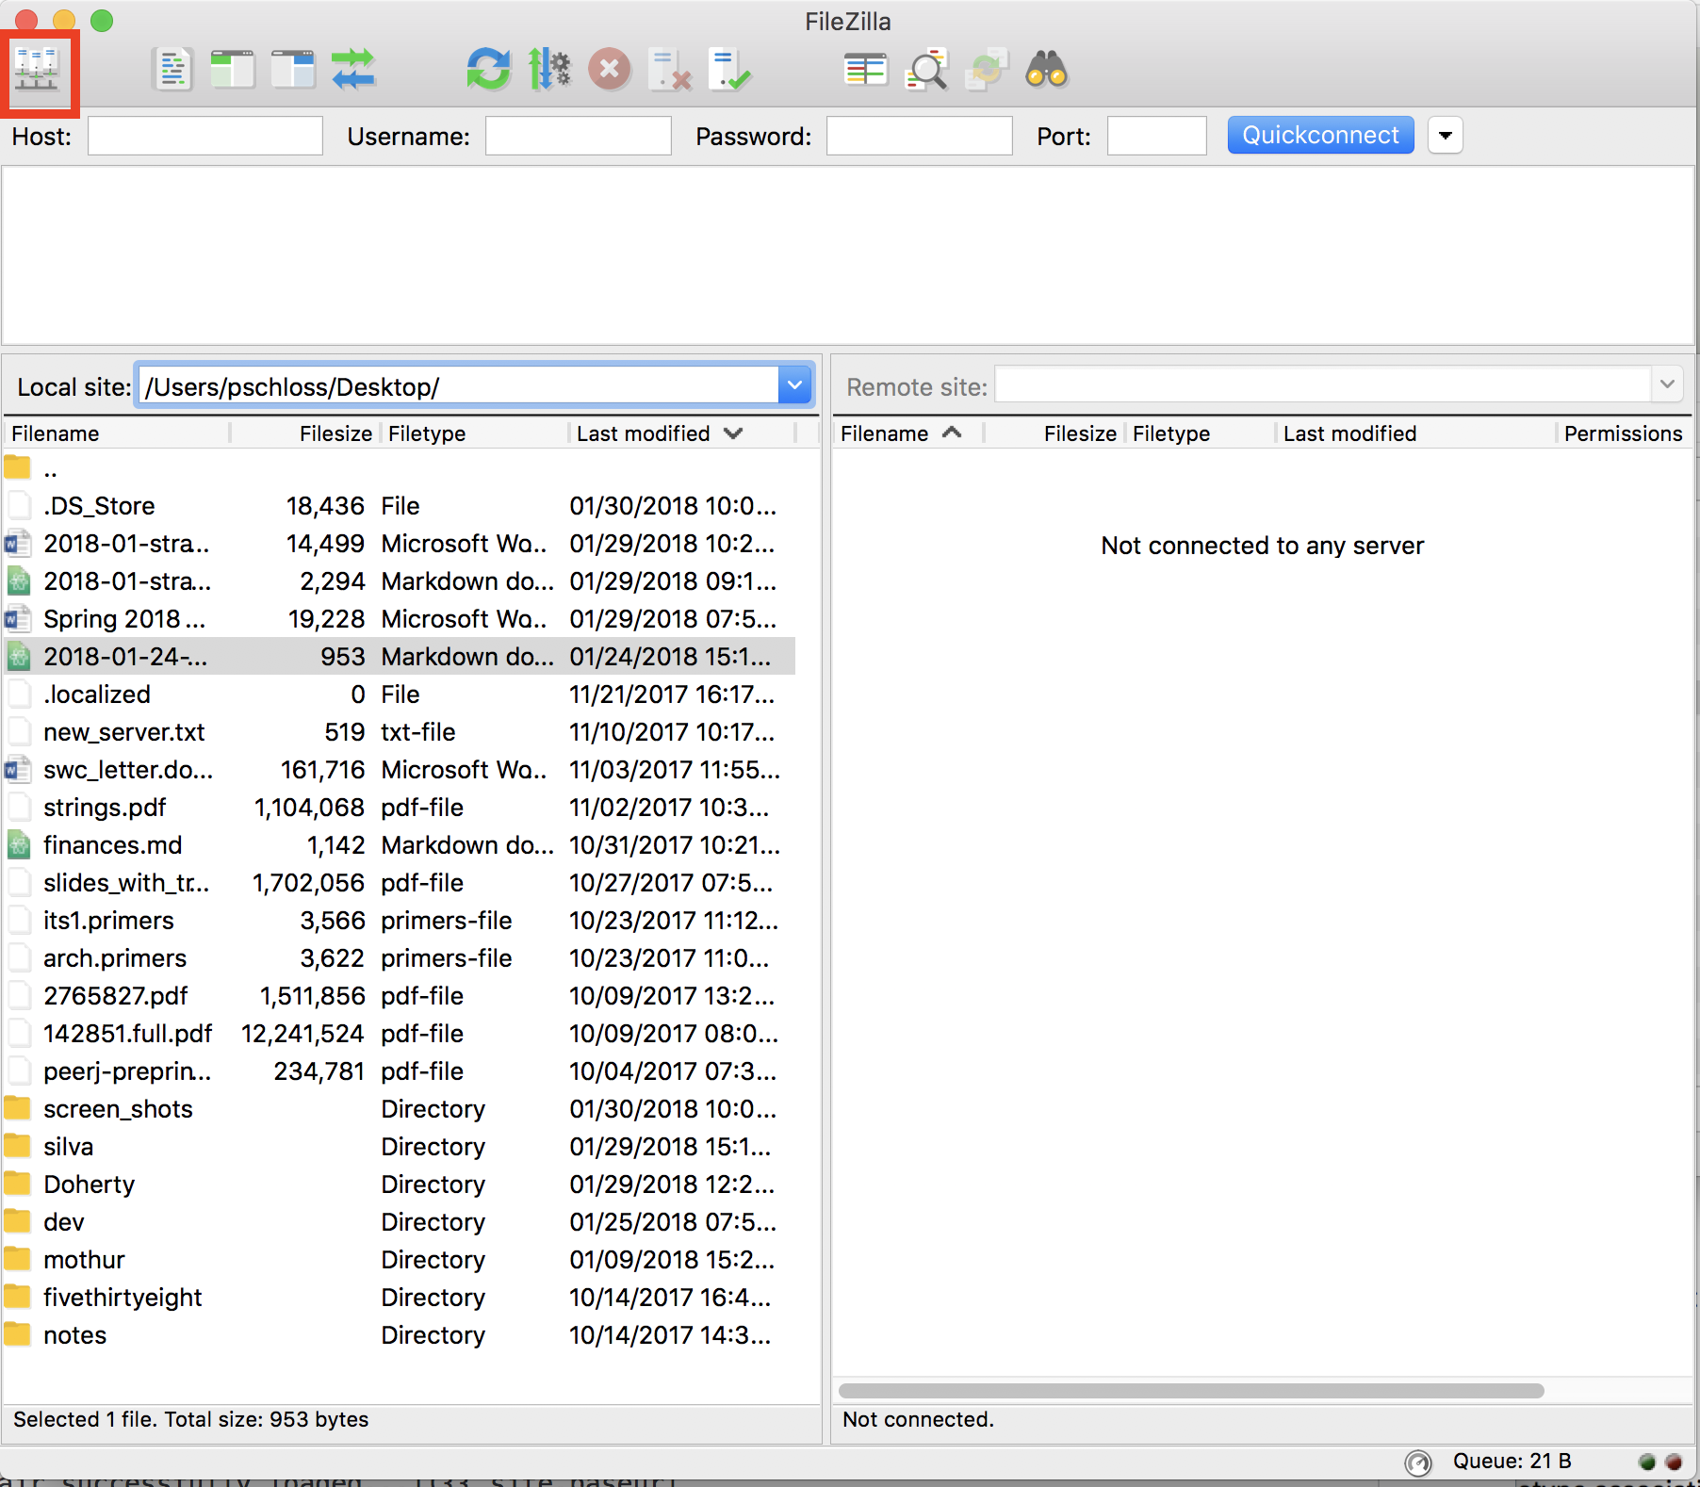Sort local files by Last modified header
The width and height of the screenshot is (1700, 1487).
click(644, 433)
